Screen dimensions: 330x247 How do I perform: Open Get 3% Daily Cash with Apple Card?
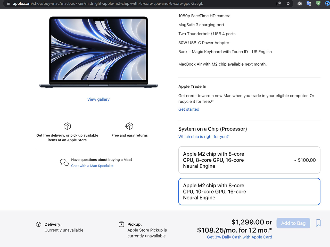point(240,237)
